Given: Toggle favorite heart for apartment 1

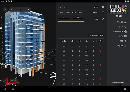Looking at the screenshot, I should coord(101,46).
